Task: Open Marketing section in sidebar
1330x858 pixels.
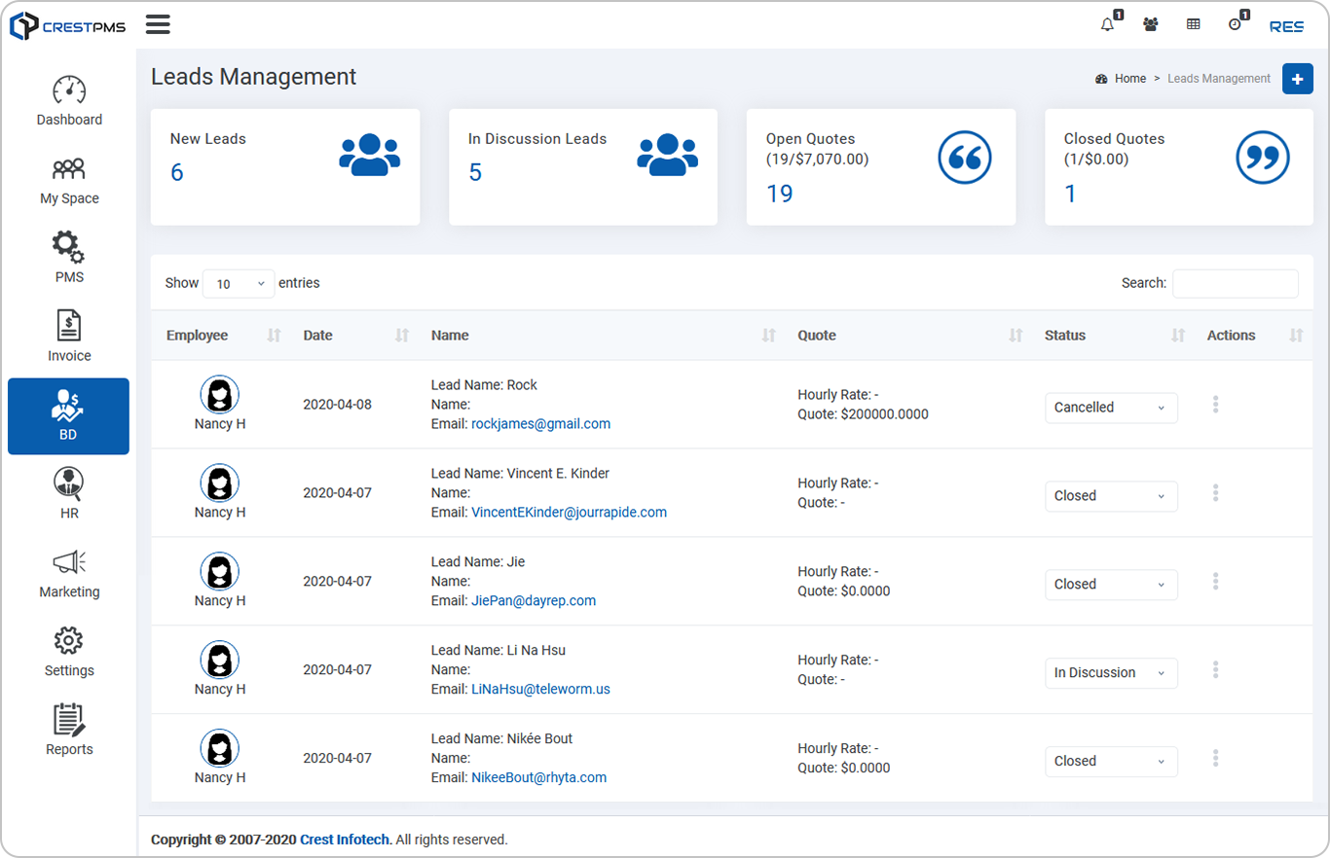Action: coord(69,574)
